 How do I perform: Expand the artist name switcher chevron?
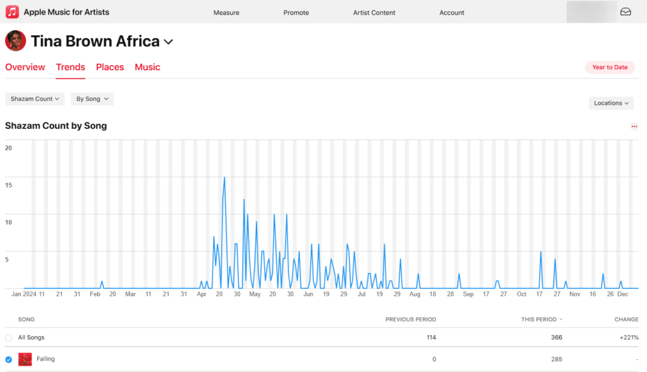point(168,42)
